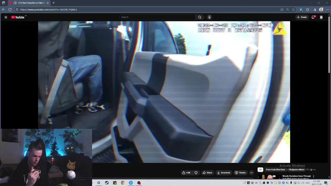Click the zoom-out magnifier in address bar
The width and height of the screenshot is (331, 186).
(288, 10)
